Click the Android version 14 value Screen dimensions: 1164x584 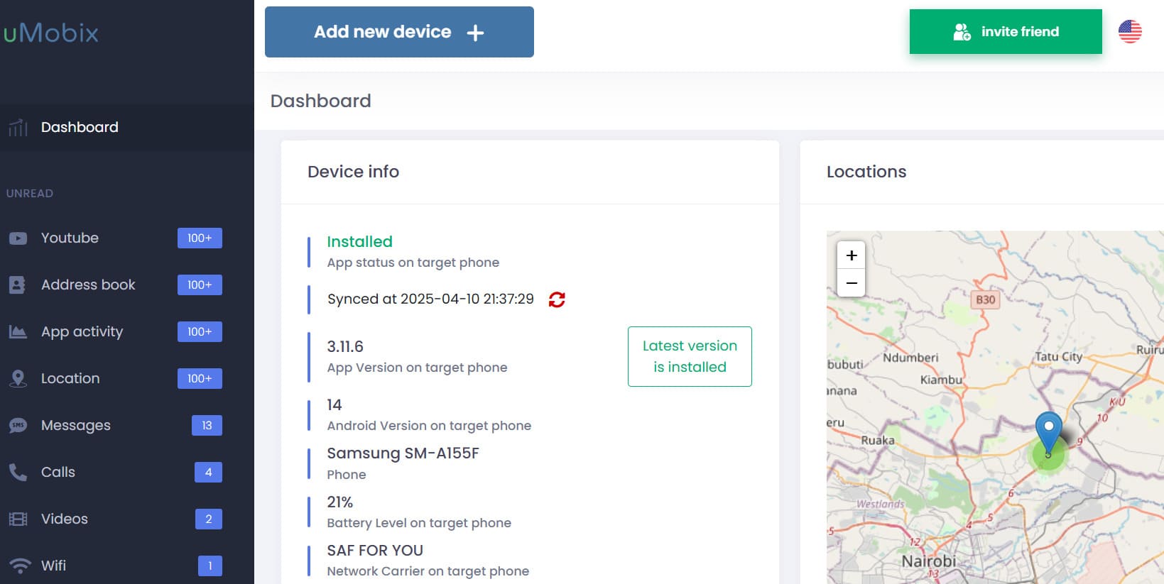click(334, 404)
